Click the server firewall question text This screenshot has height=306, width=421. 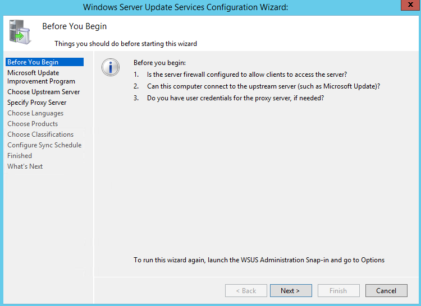[247, 74]
